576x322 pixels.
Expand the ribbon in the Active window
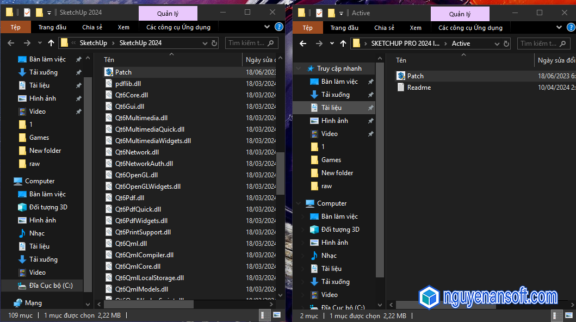559,28
